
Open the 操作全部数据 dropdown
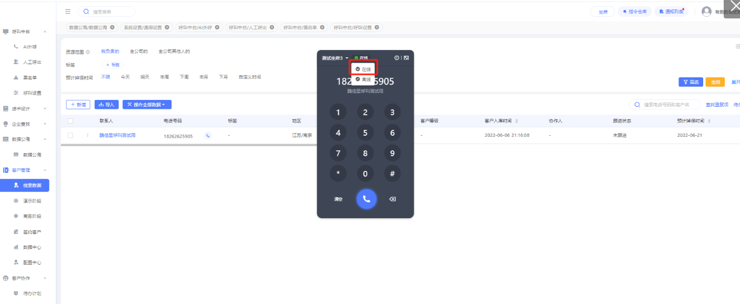(147, 105)
